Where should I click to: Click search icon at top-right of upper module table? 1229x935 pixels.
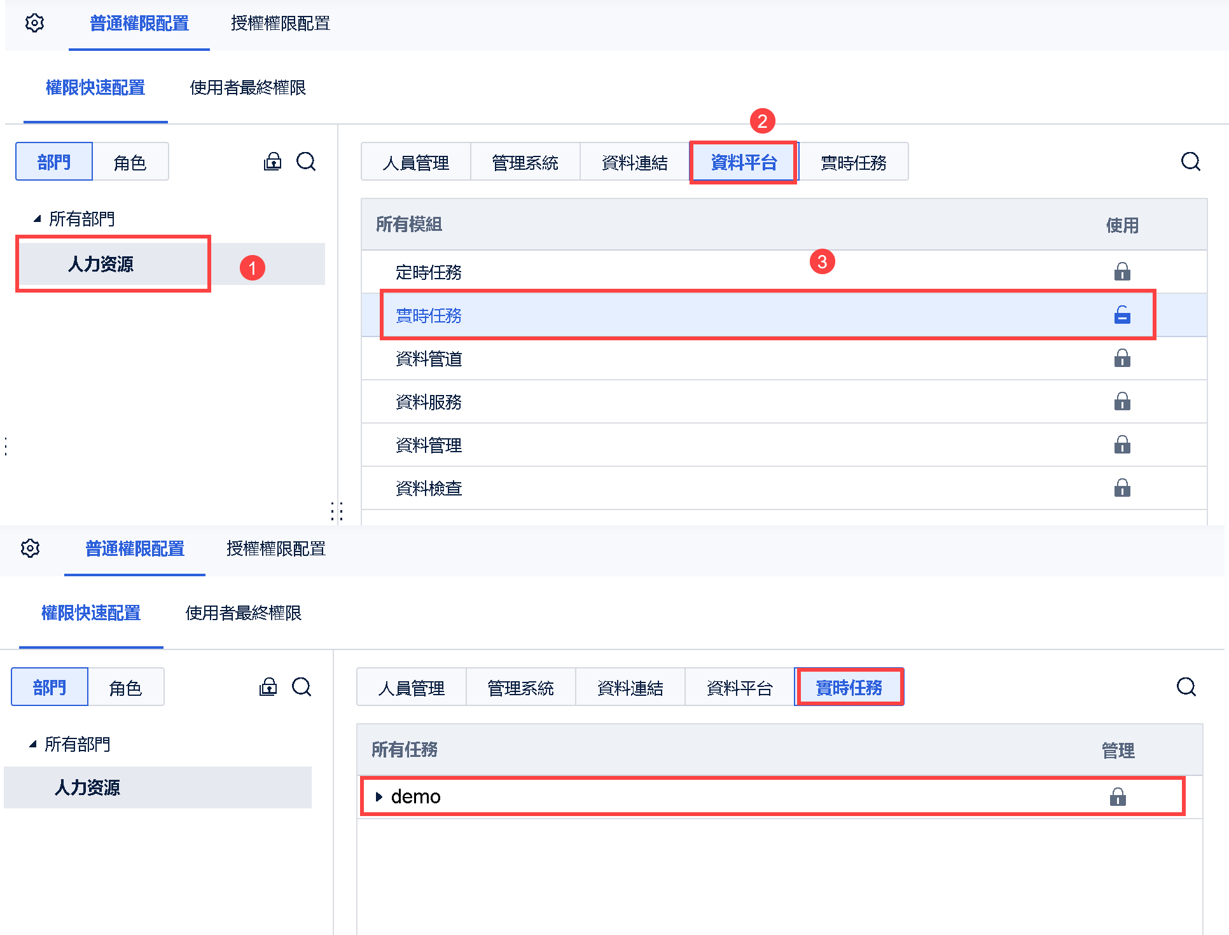1190,162
